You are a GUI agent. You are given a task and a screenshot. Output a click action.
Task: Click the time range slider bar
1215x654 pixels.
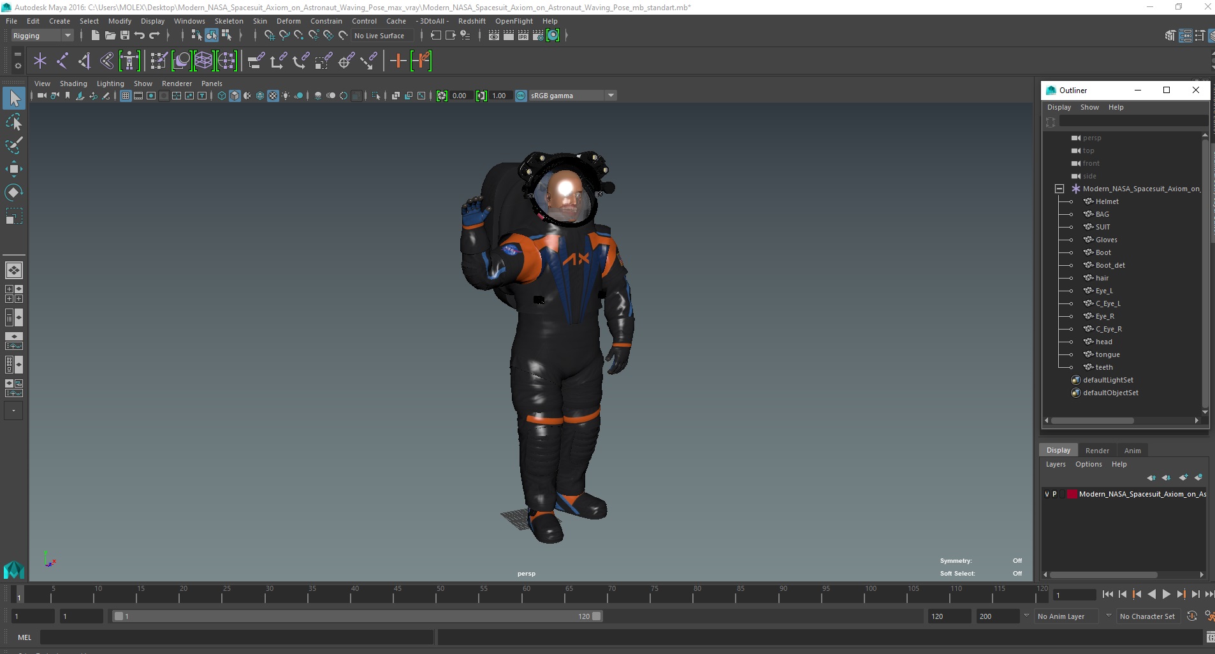click(357, 616)
